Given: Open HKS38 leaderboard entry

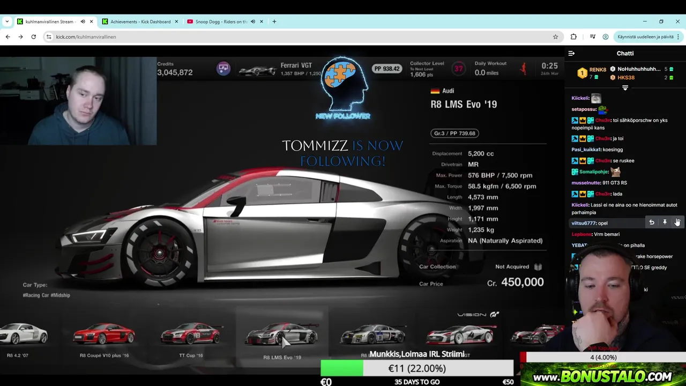Looking at the screenshot, I should (x=626, y=77).
